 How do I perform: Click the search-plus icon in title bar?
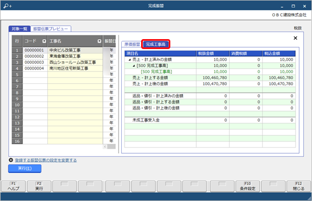(x=8, y=6)
